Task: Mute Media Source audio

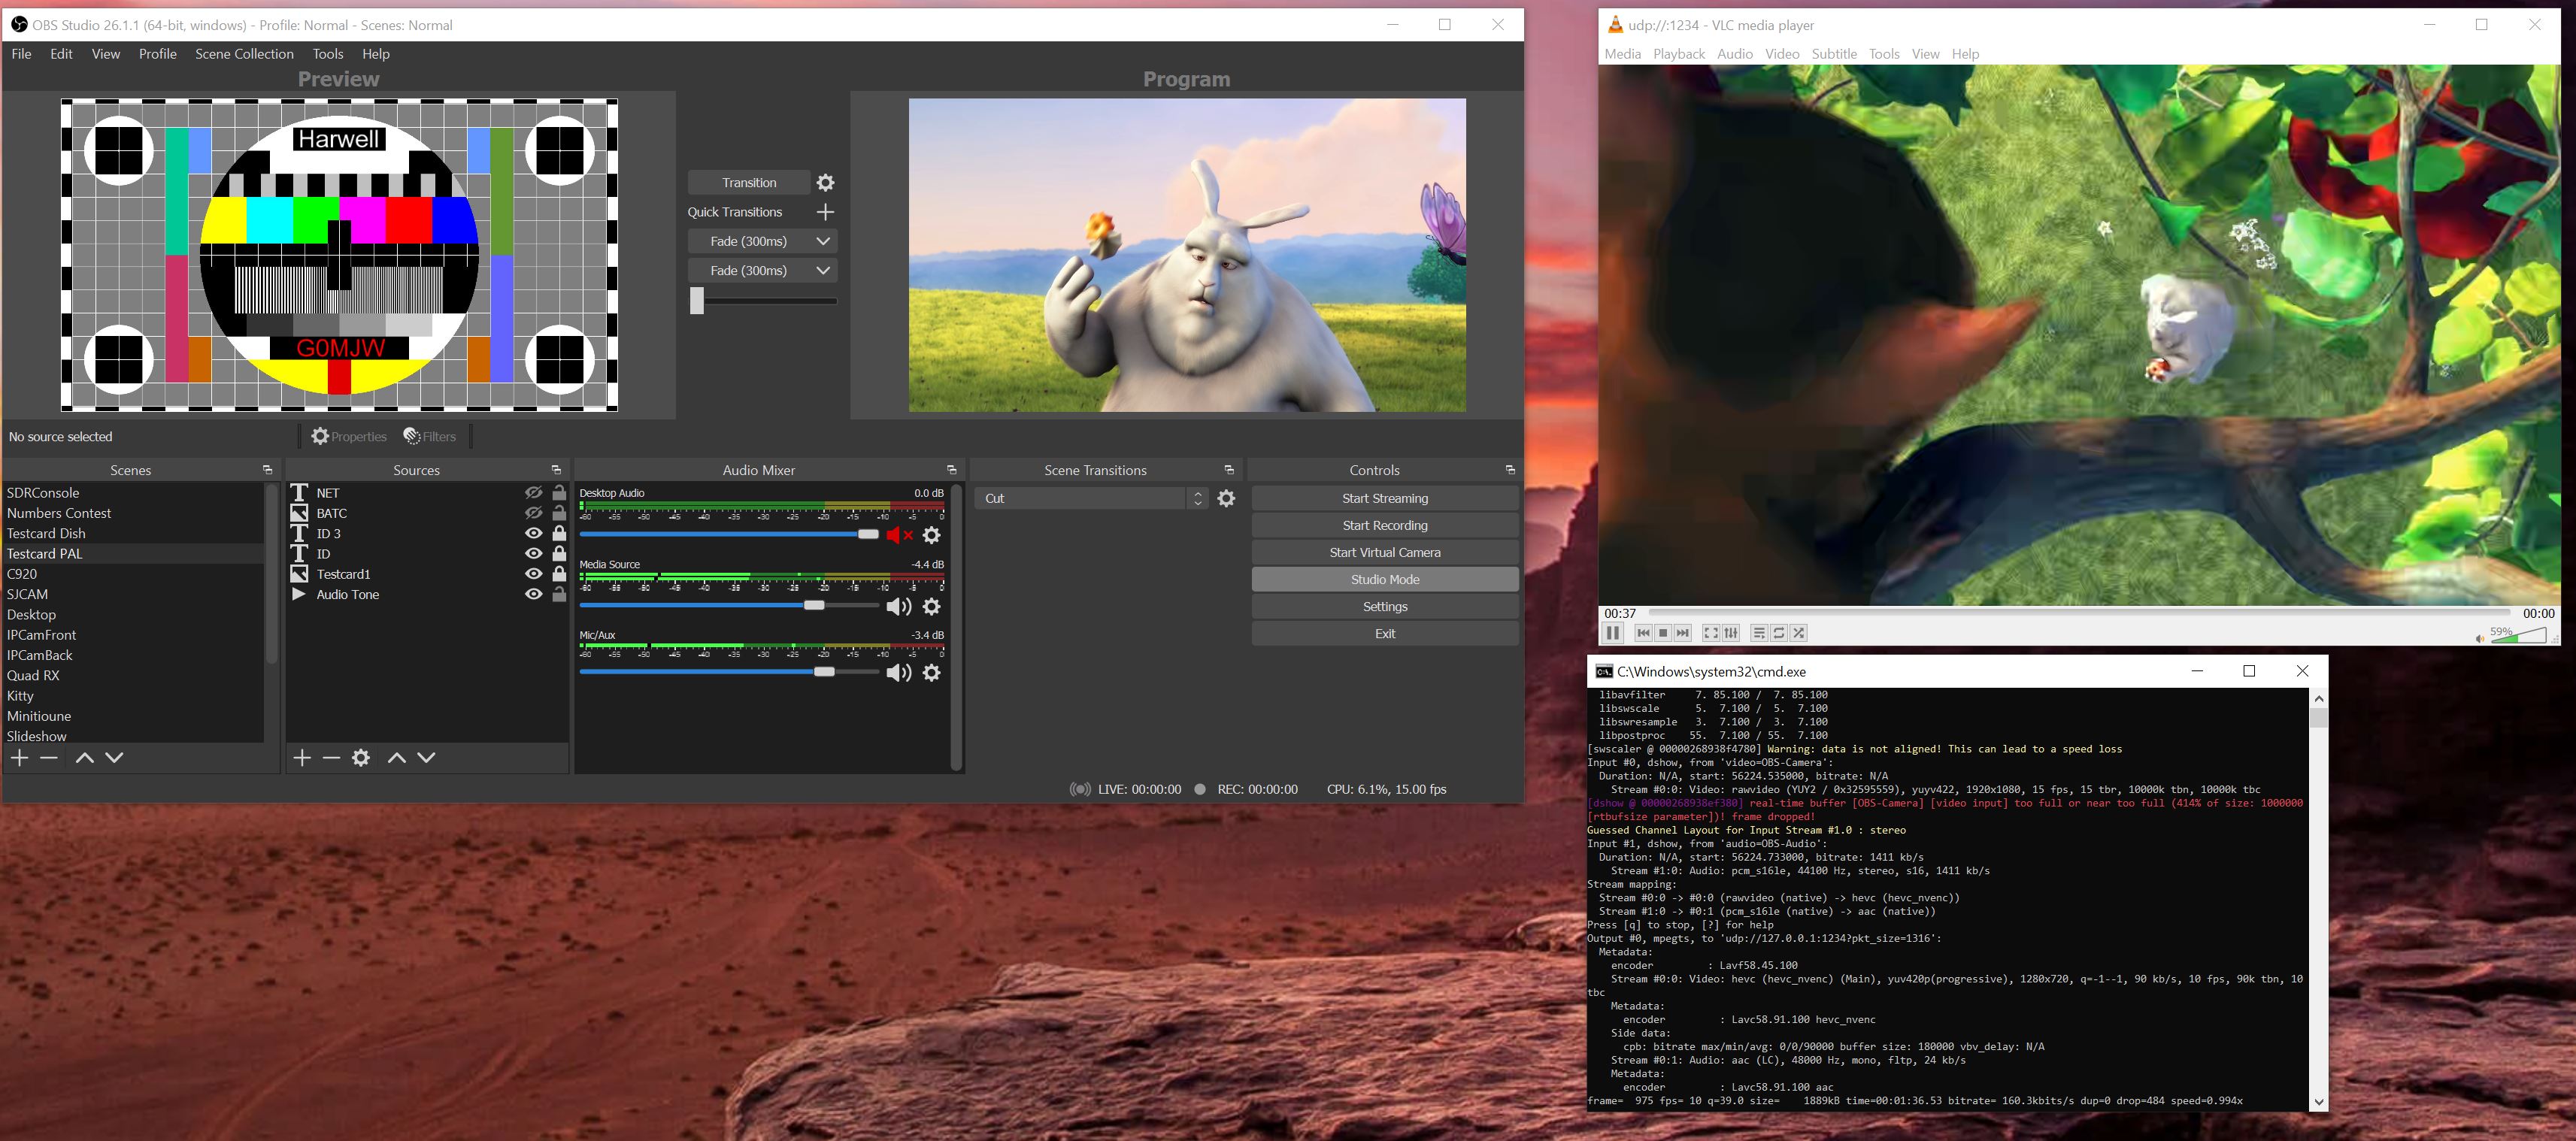Action: pos(899,607)
